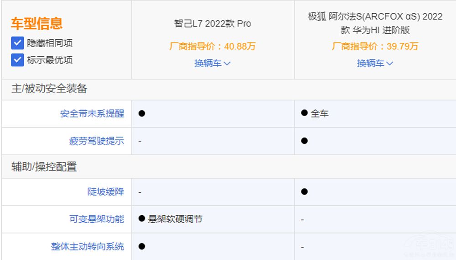
Task: Click the 极狐 阿尔法S 华为HI 进阶版 title
Action: [375, 23]
